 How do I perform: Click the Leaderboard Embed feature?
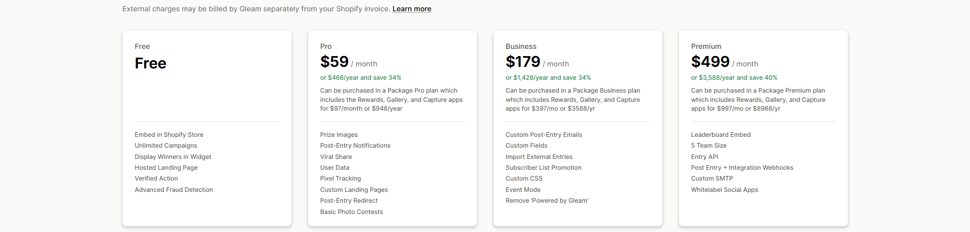click(721, 135)
